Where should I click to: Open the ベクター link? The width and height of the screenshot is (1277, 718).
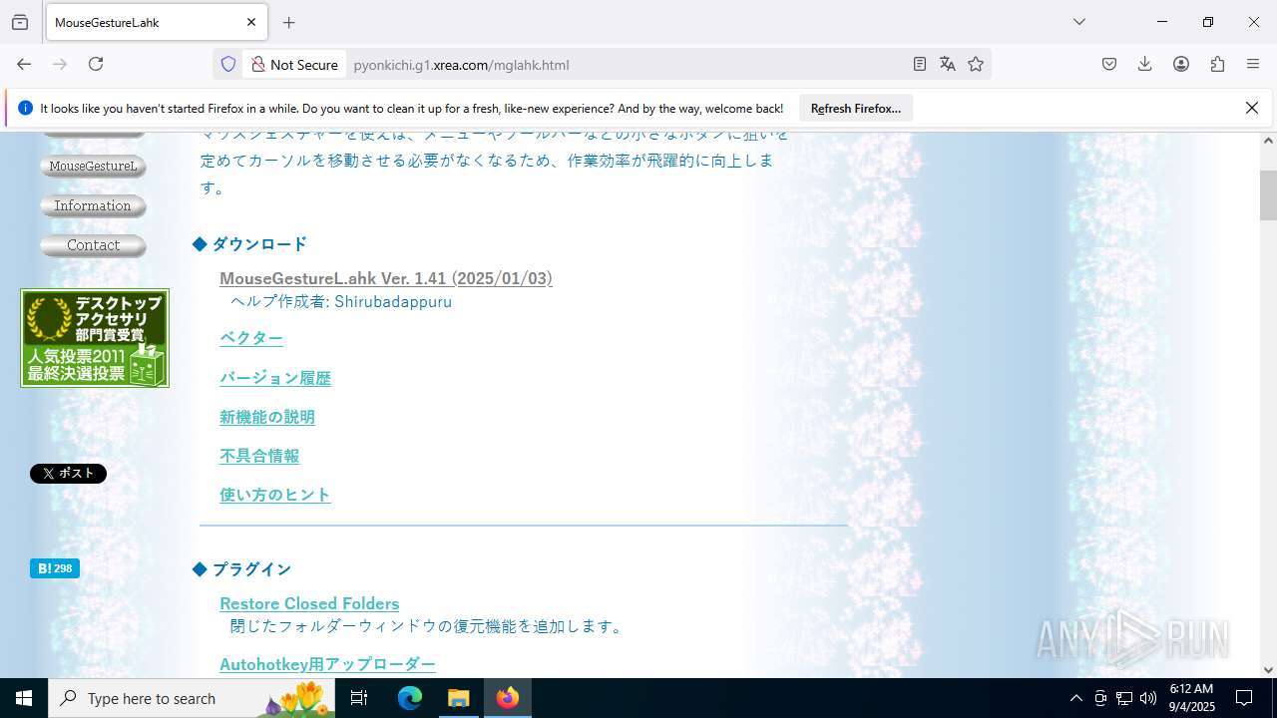tap(251, 338)
